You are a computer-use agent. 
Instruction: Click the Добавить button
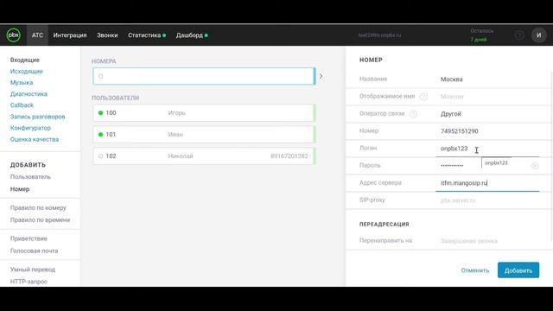(518, 270)
